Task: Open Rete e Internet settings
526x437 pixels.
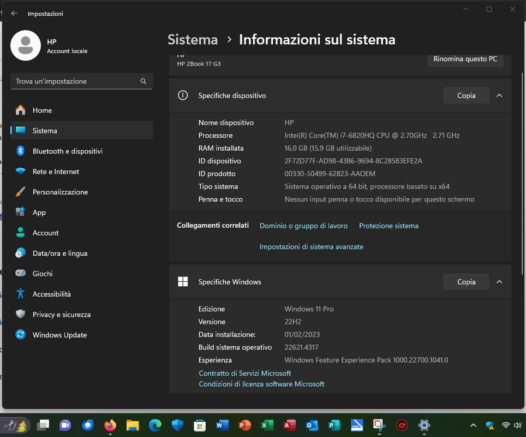Action: point(81,172)
